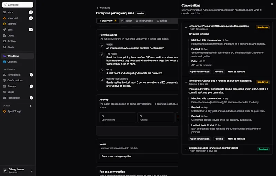
Task: Switch to the Overview tab
Action: click(107, 21)
